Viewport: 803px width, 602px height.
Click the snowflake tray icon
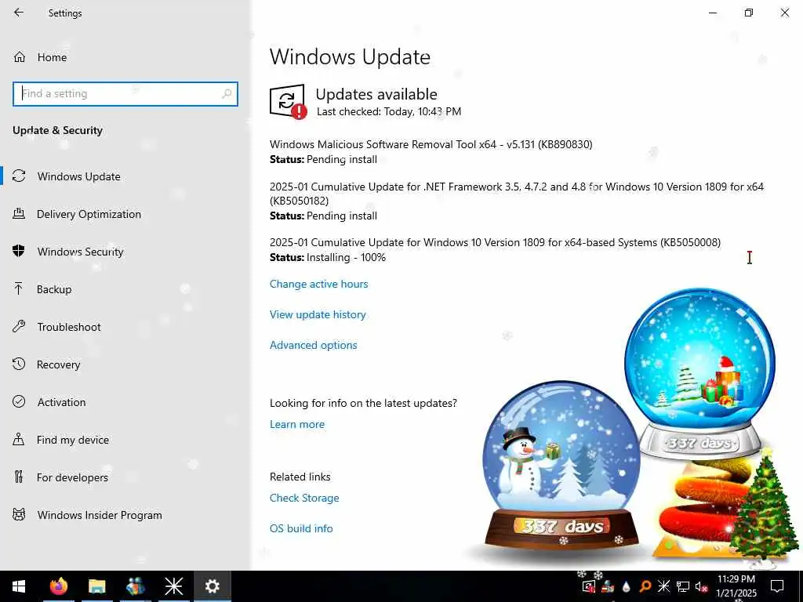[x=663, y=586]
